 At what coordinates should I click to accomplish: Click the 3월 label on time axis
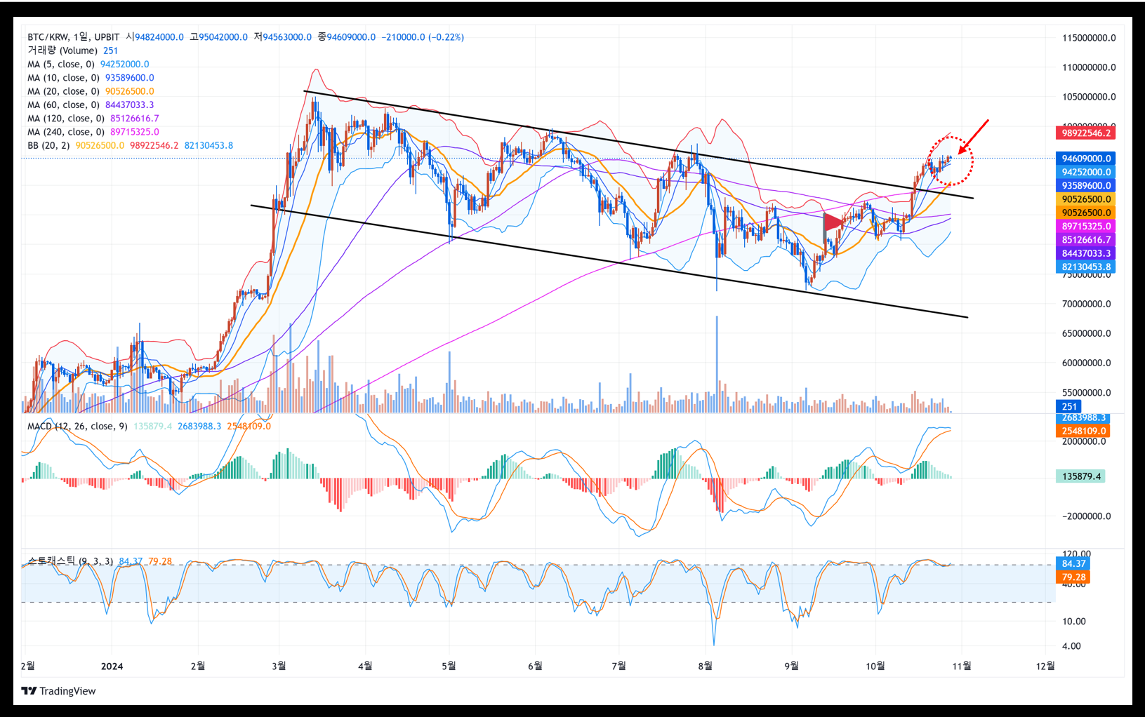[279, 666]
